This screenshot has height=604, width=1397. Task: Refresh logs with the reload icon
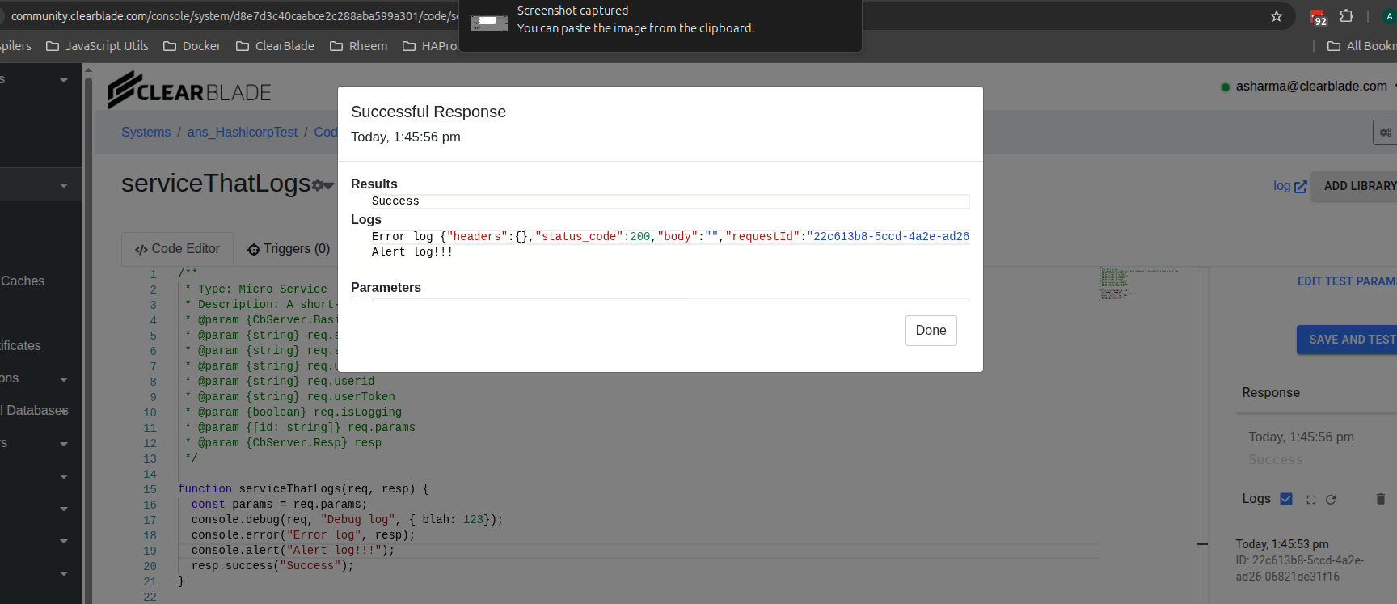click(x=1331, y=500)
